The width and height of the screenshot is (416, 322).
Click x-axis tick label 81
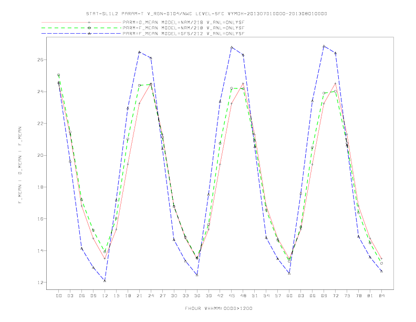[x=370, y=296]
